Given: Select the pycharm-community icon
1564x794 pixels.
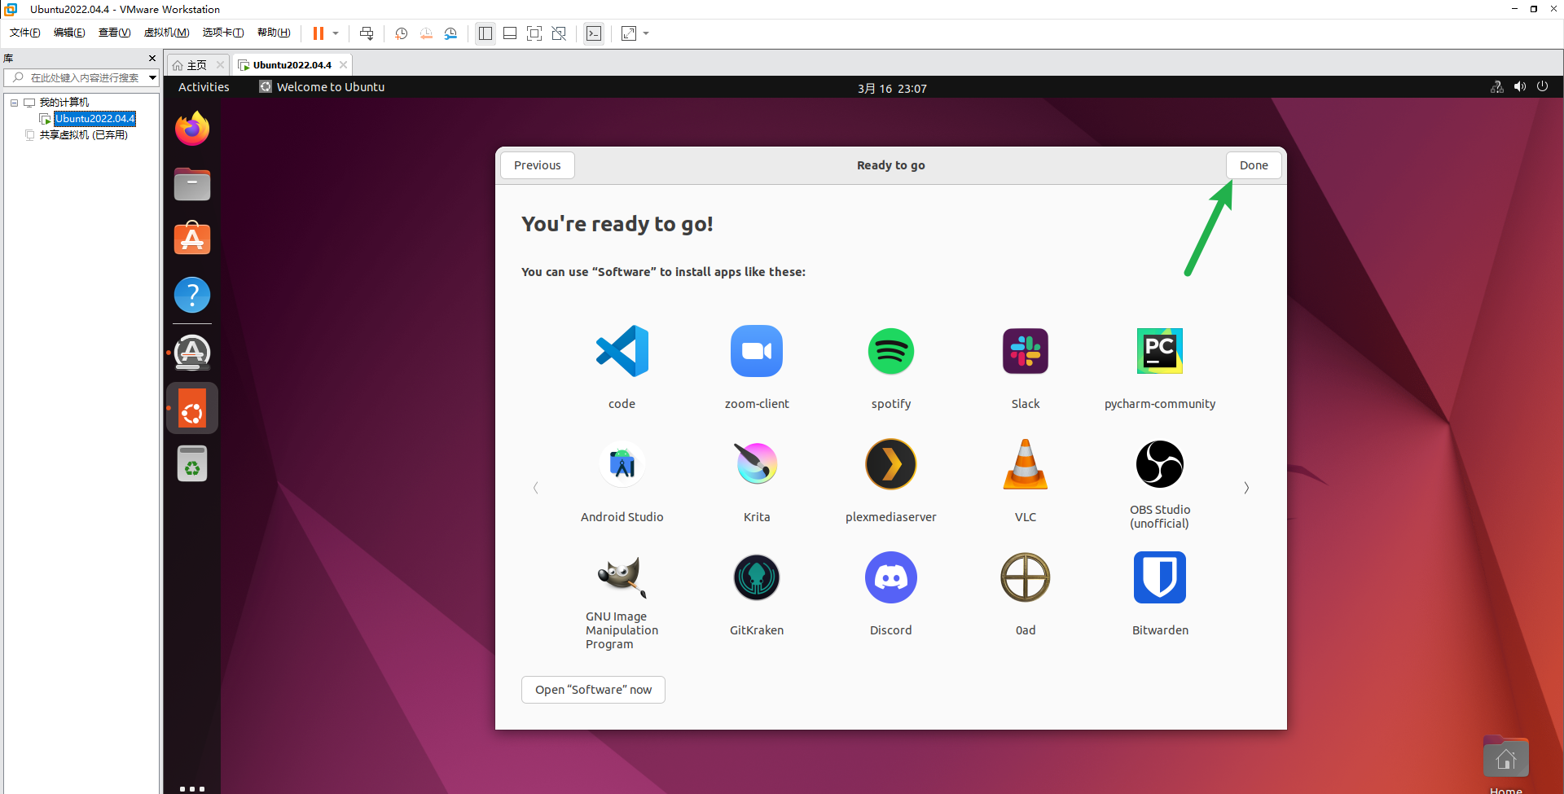Looking at the screenshot, I should coord(1160,351).
